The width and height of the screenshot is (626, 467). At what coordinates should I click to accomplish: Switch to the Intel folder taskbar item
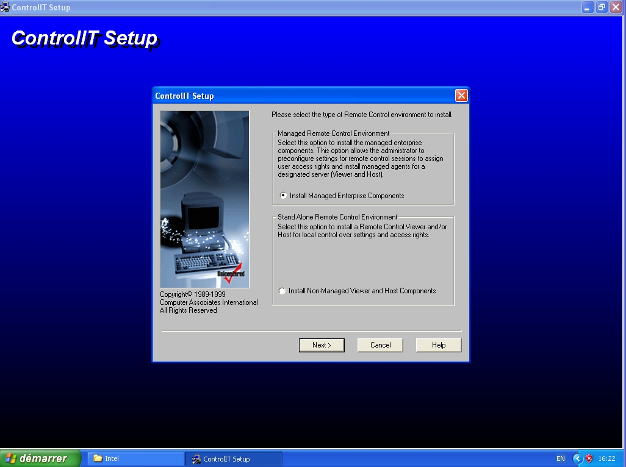pyautogui.click(x=135, y=458)
